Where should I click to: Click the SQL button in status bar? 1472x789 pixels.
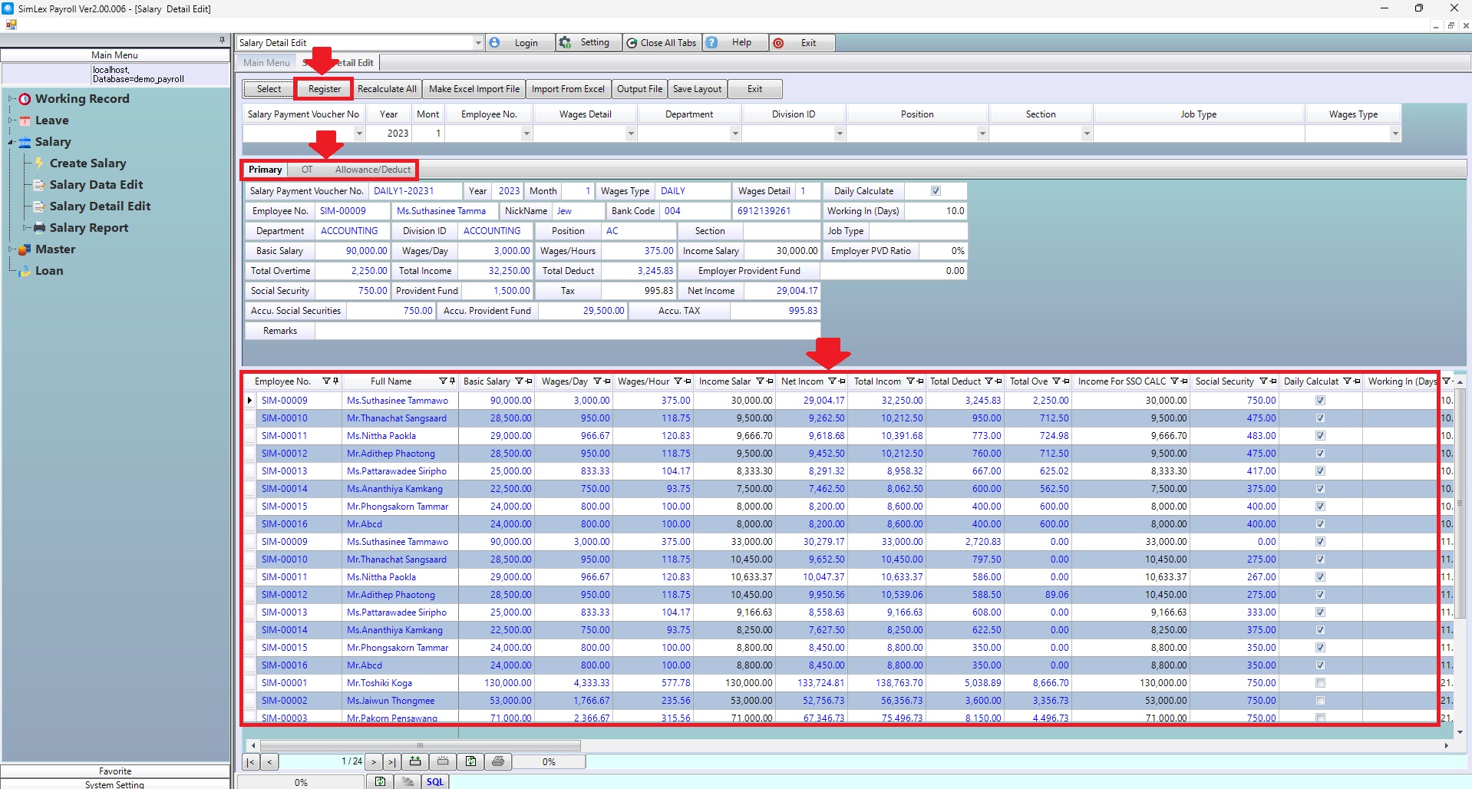click(435, 781)
